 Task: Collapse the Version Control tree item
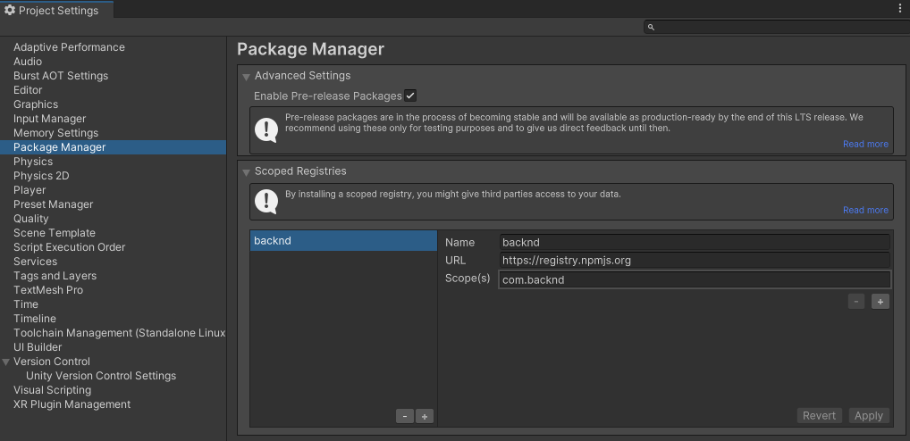(7, 362)
